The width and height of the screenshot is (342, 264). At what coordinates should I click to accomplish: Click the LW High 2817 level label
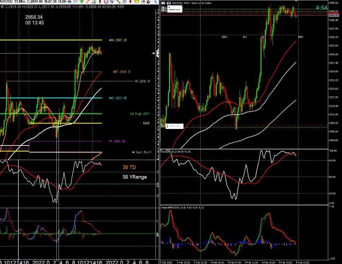coord(140,114)
